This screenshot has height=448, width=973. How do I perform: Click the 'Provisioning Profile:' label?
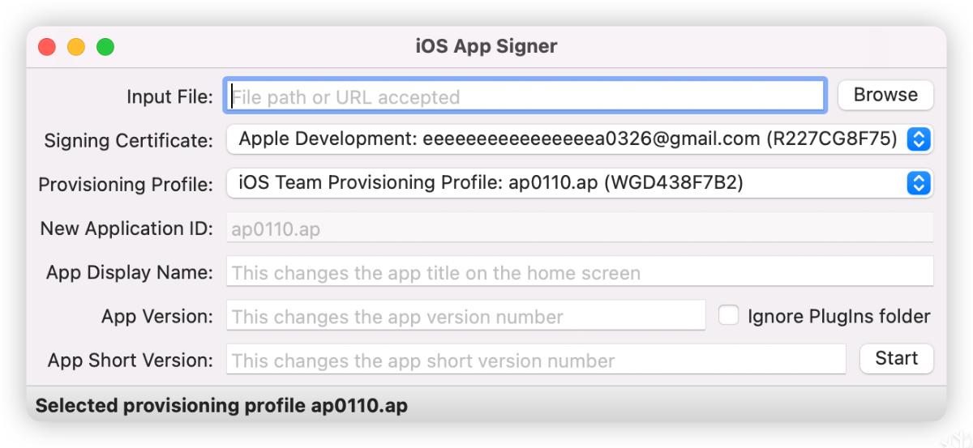click(x=126, y=185)
